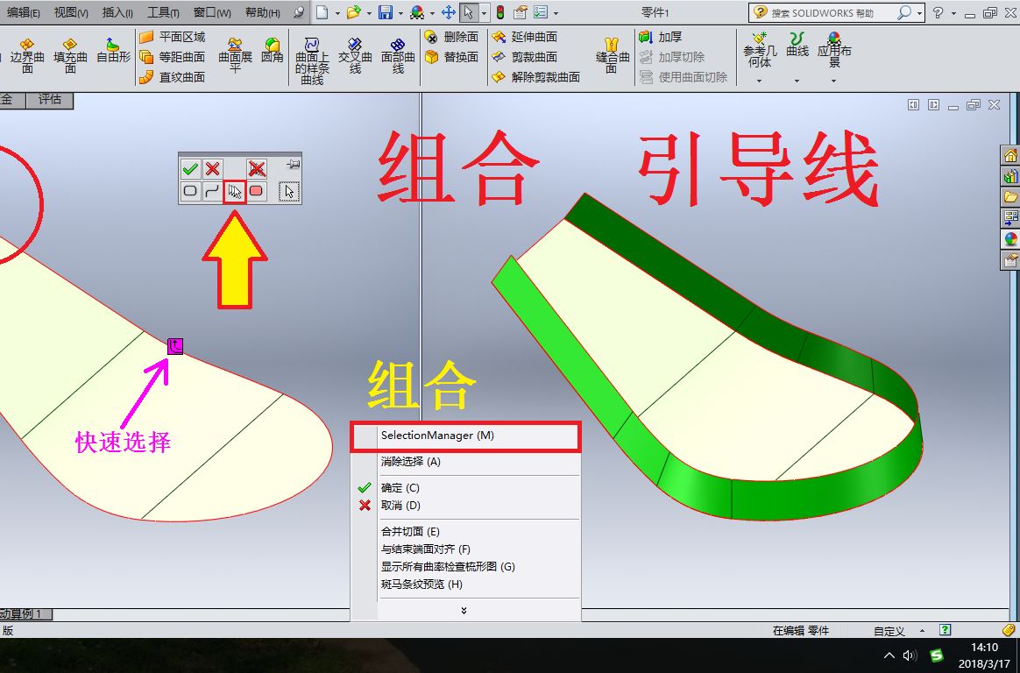Click the volume icon in the taskbar
1020x673 pixels.
(x=909, y=655)
